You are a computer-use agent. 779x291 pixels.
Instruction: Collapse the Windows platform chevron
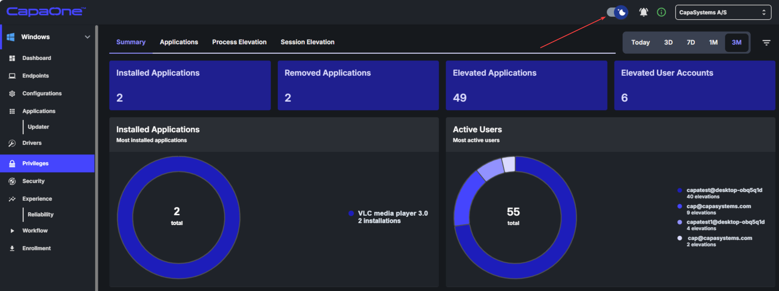coord(87,37)
